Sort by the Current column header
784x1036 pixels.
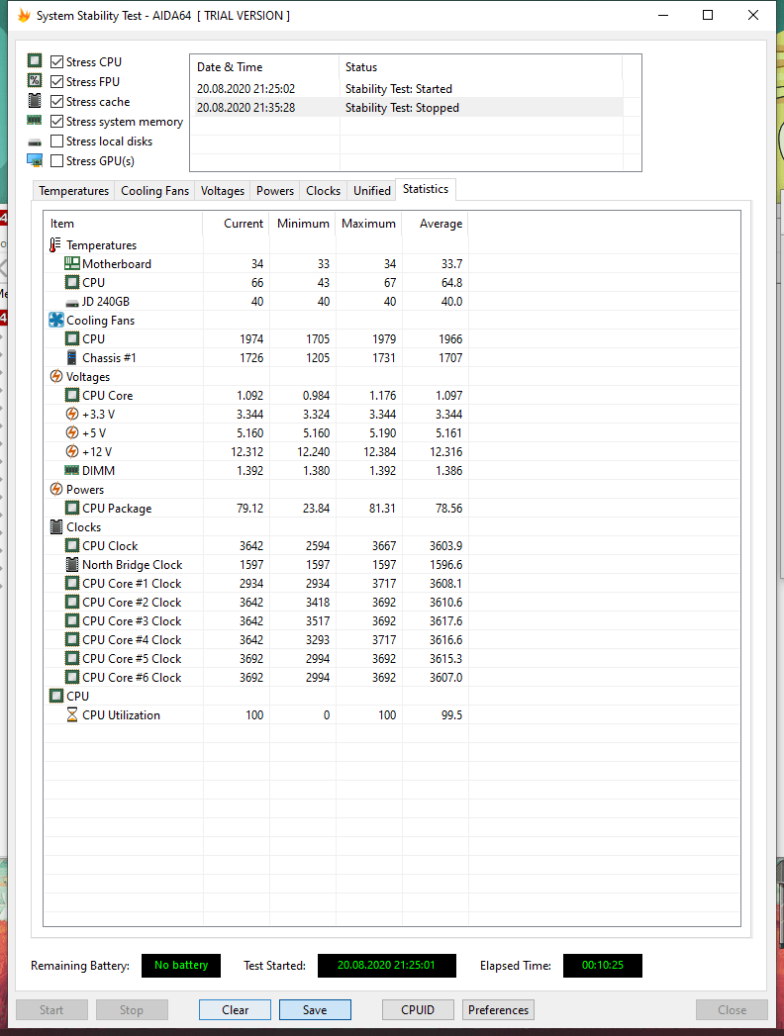(x=236, y=224)
